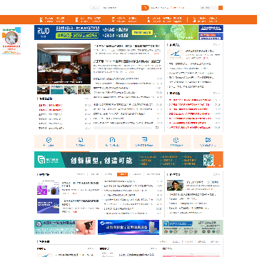
Task: Select the highlighted orange tab in the news tab row
Action: 122,174
